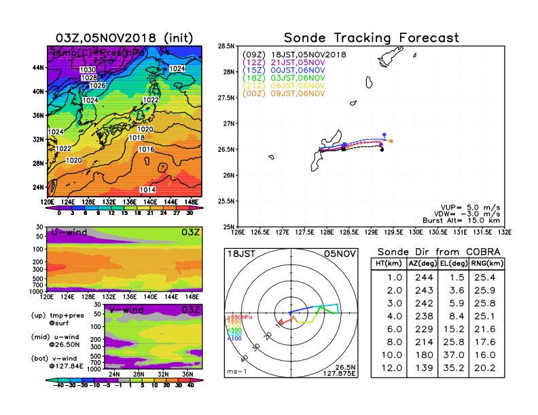Image resolution: width=538 pixels, height=415 pixels.
Task: Click the 1018 isobar label
Action: pyautogui.click(x=137, y=138)
